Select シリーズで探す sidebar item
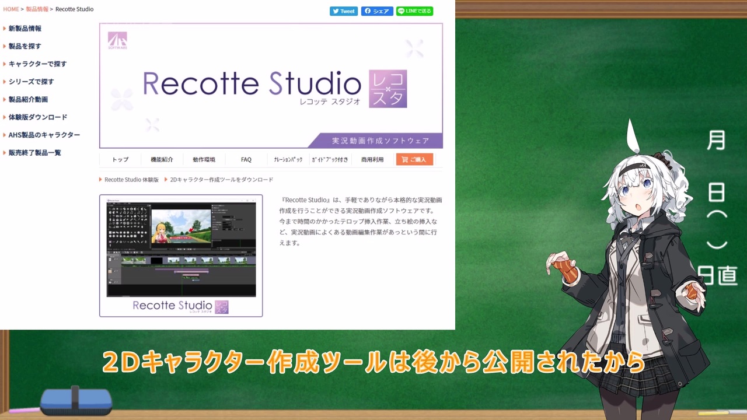 31,82
